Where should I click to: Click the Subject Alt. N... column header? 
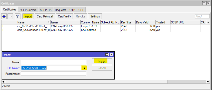coord(110,22)
